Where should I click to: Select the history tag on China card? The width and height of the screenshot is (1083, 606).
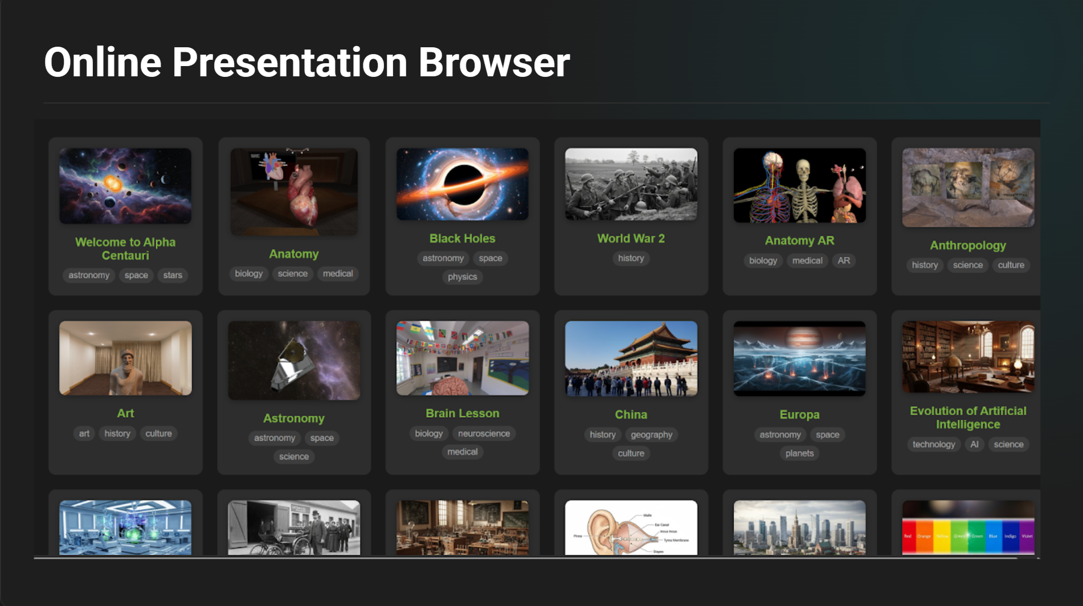(x=603, y=435)
